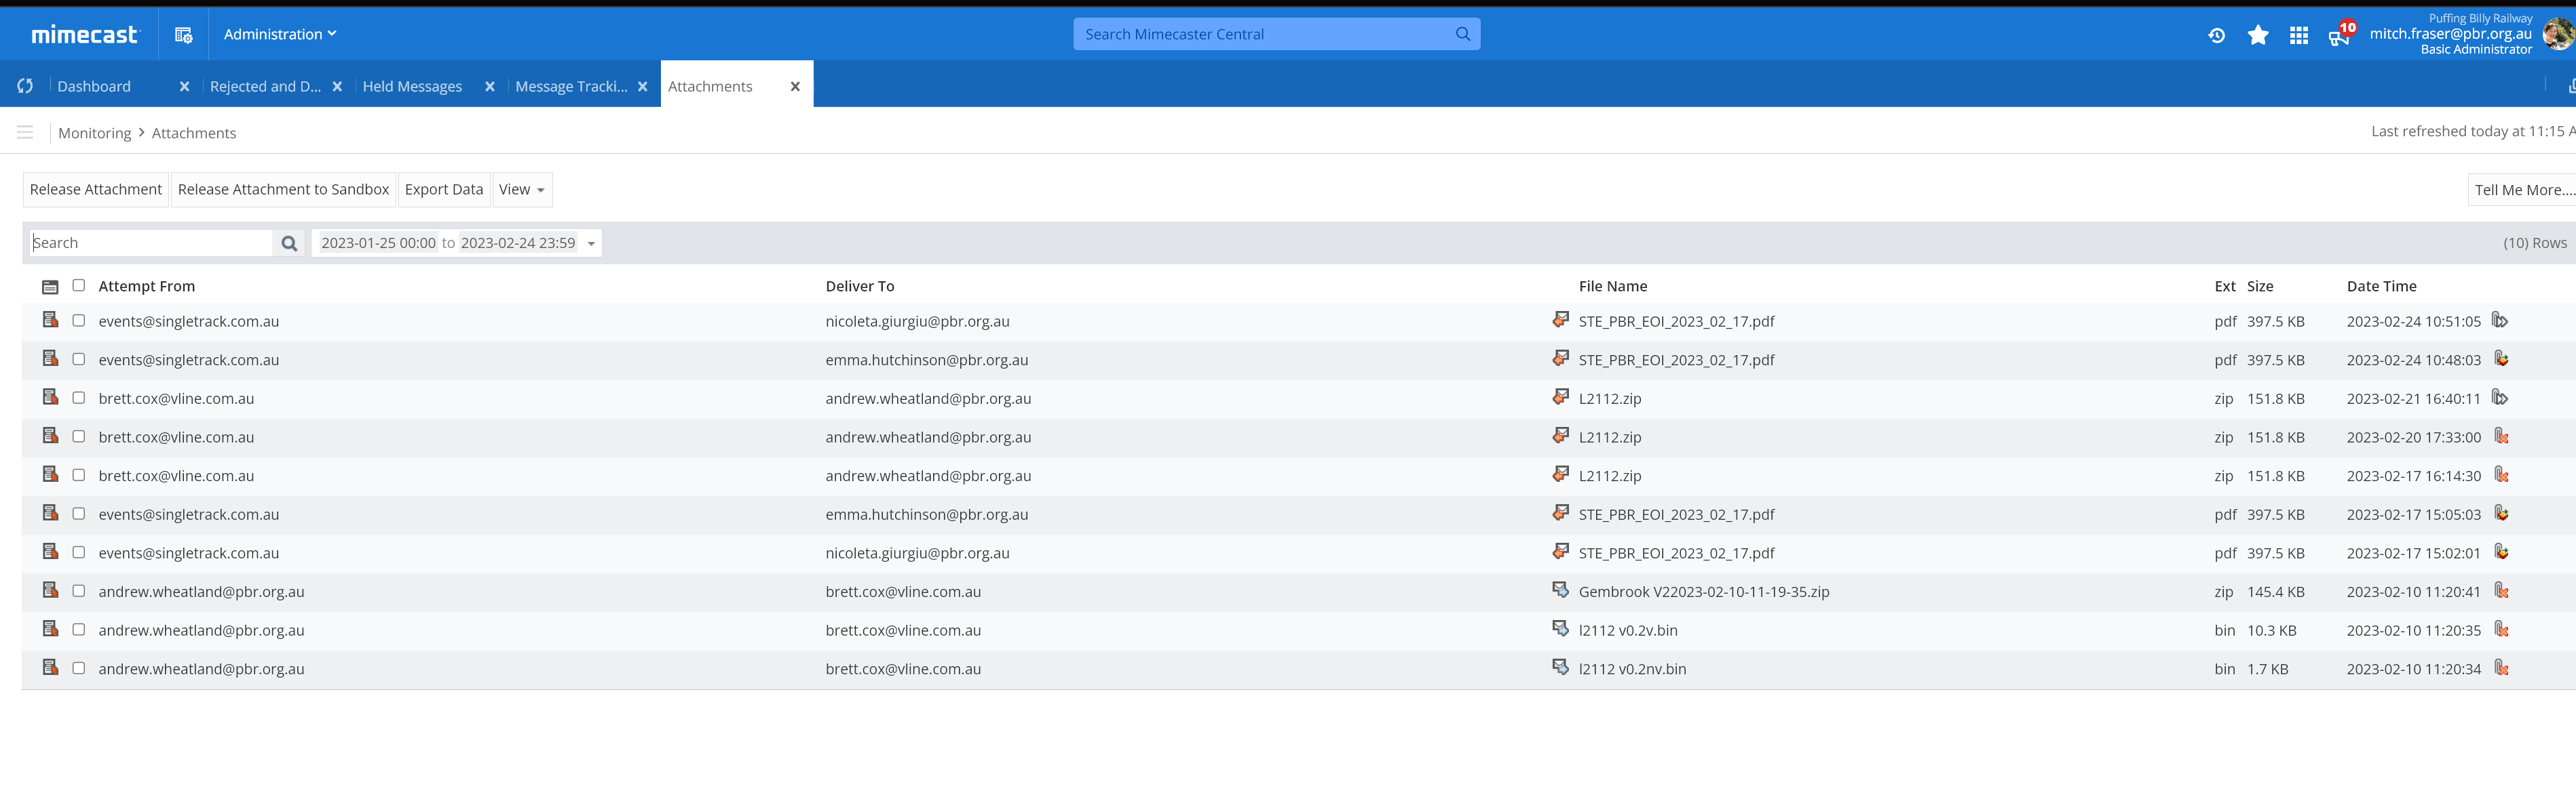Click the start date 2023-01-25 00:00
The image size is (2576, 801).
pos(378,243)
